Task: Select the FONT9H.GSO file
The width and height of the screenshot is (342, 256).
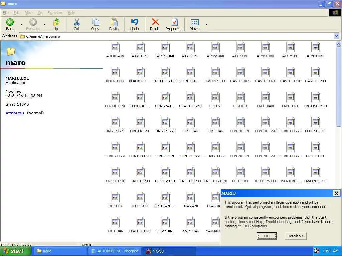Action: [x=290, y=150]
